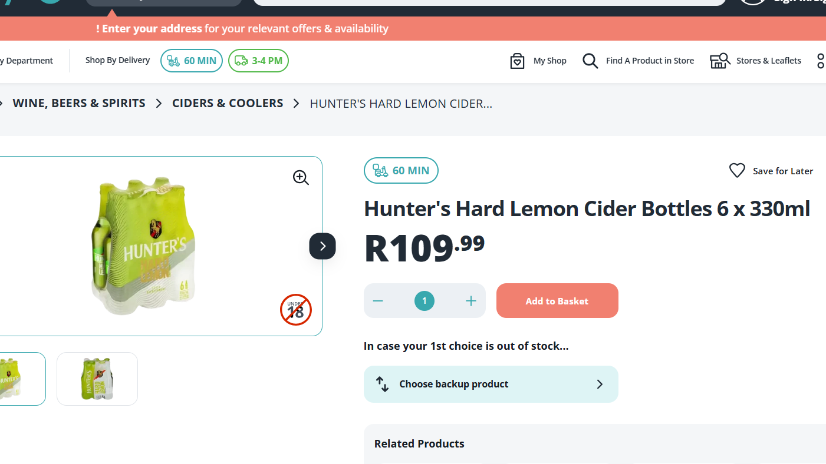The image size is (826, 464).
Task: Add the cider to basket
Action: coord(557,301)
